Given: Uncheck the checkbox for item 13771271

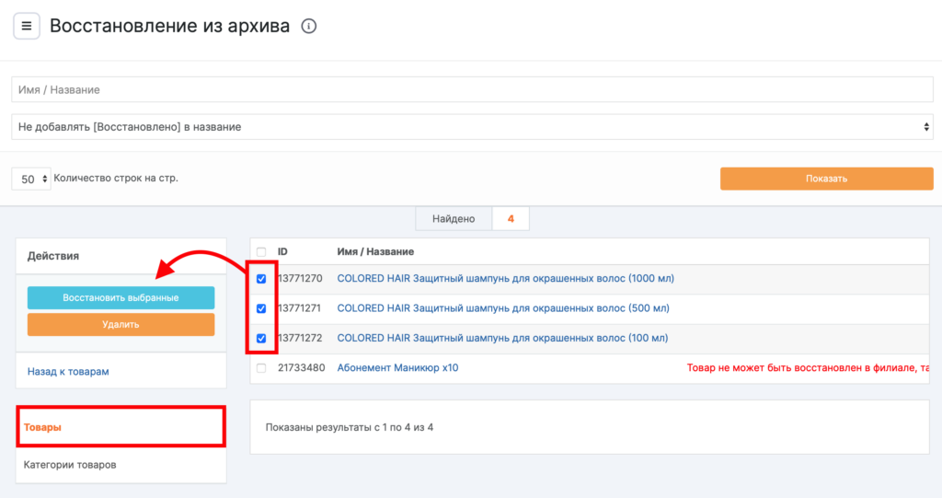Looking at the screenshot, I should tap(262, 308).
